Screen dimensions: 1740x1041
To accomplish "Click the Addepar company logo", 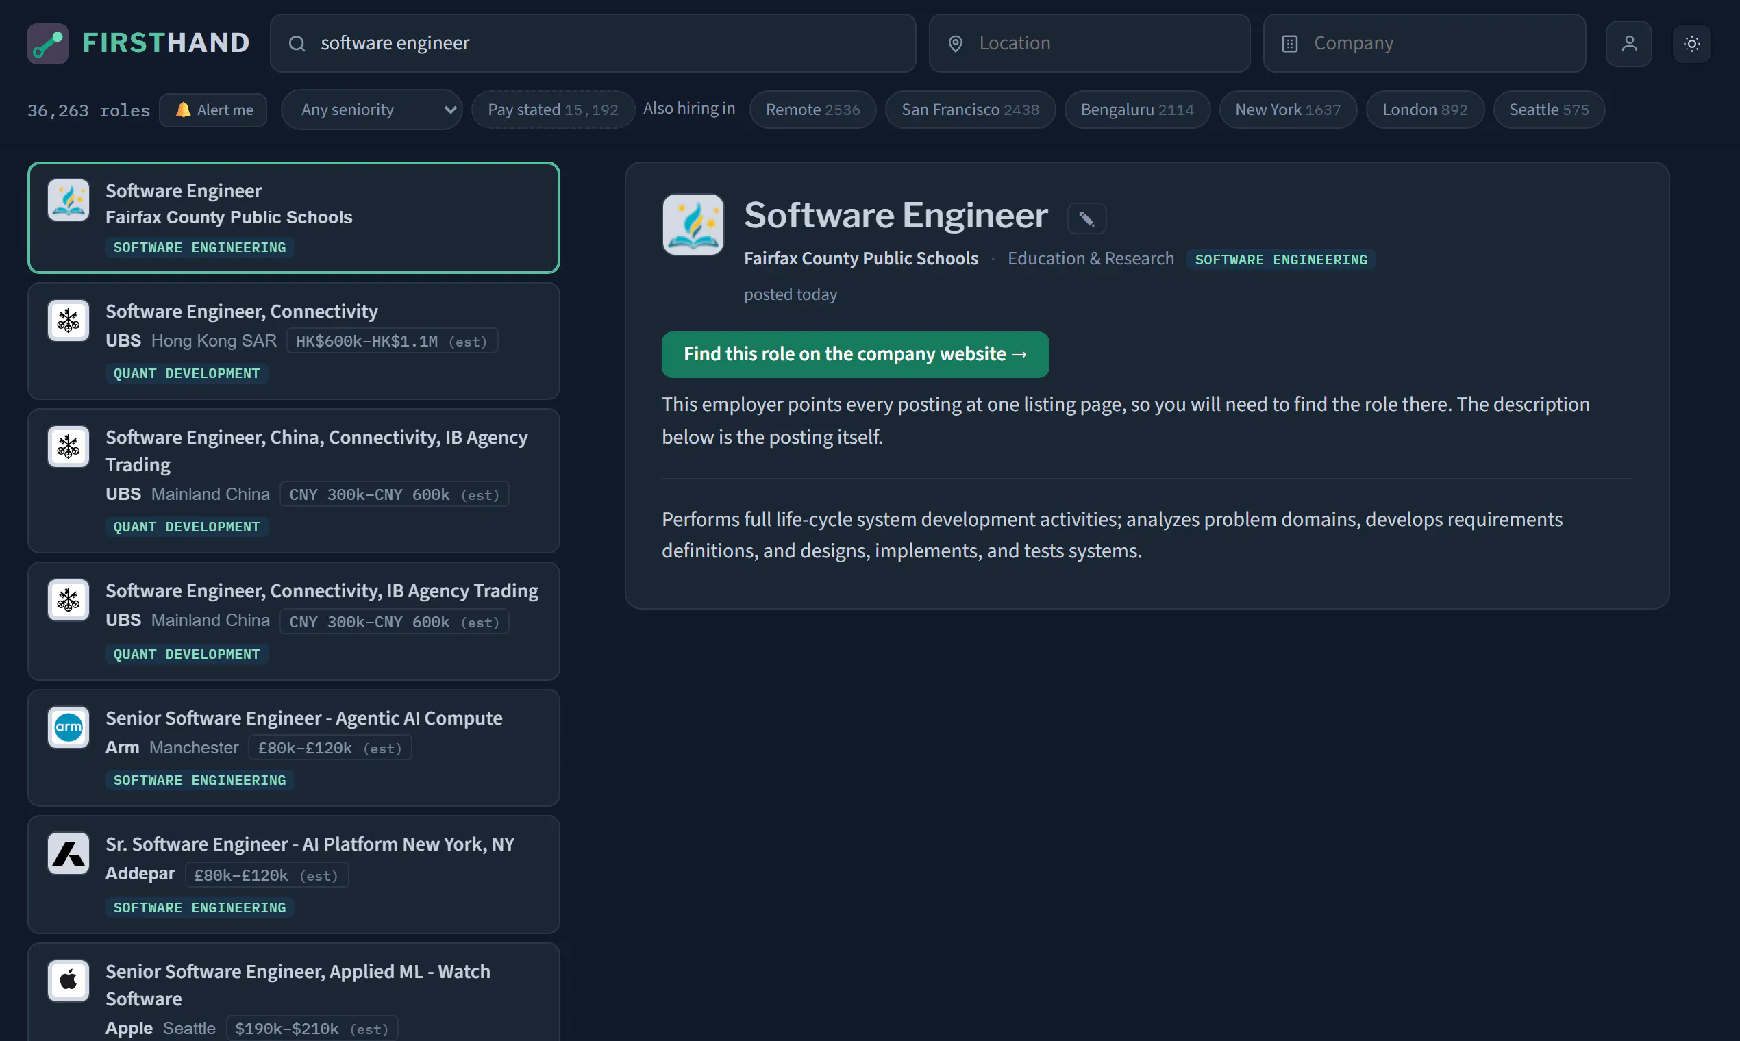I will [68, 854].
